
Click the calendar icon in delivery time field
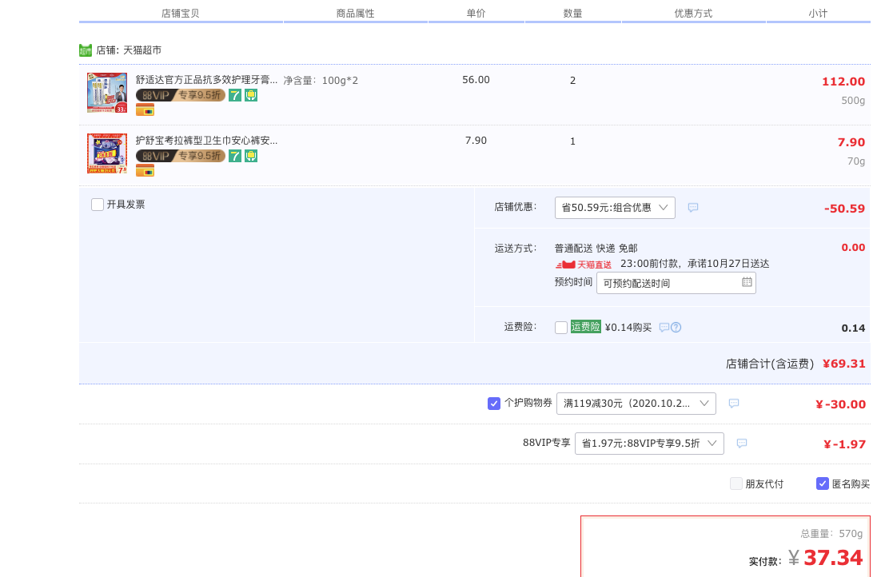(x=747, y=282)
